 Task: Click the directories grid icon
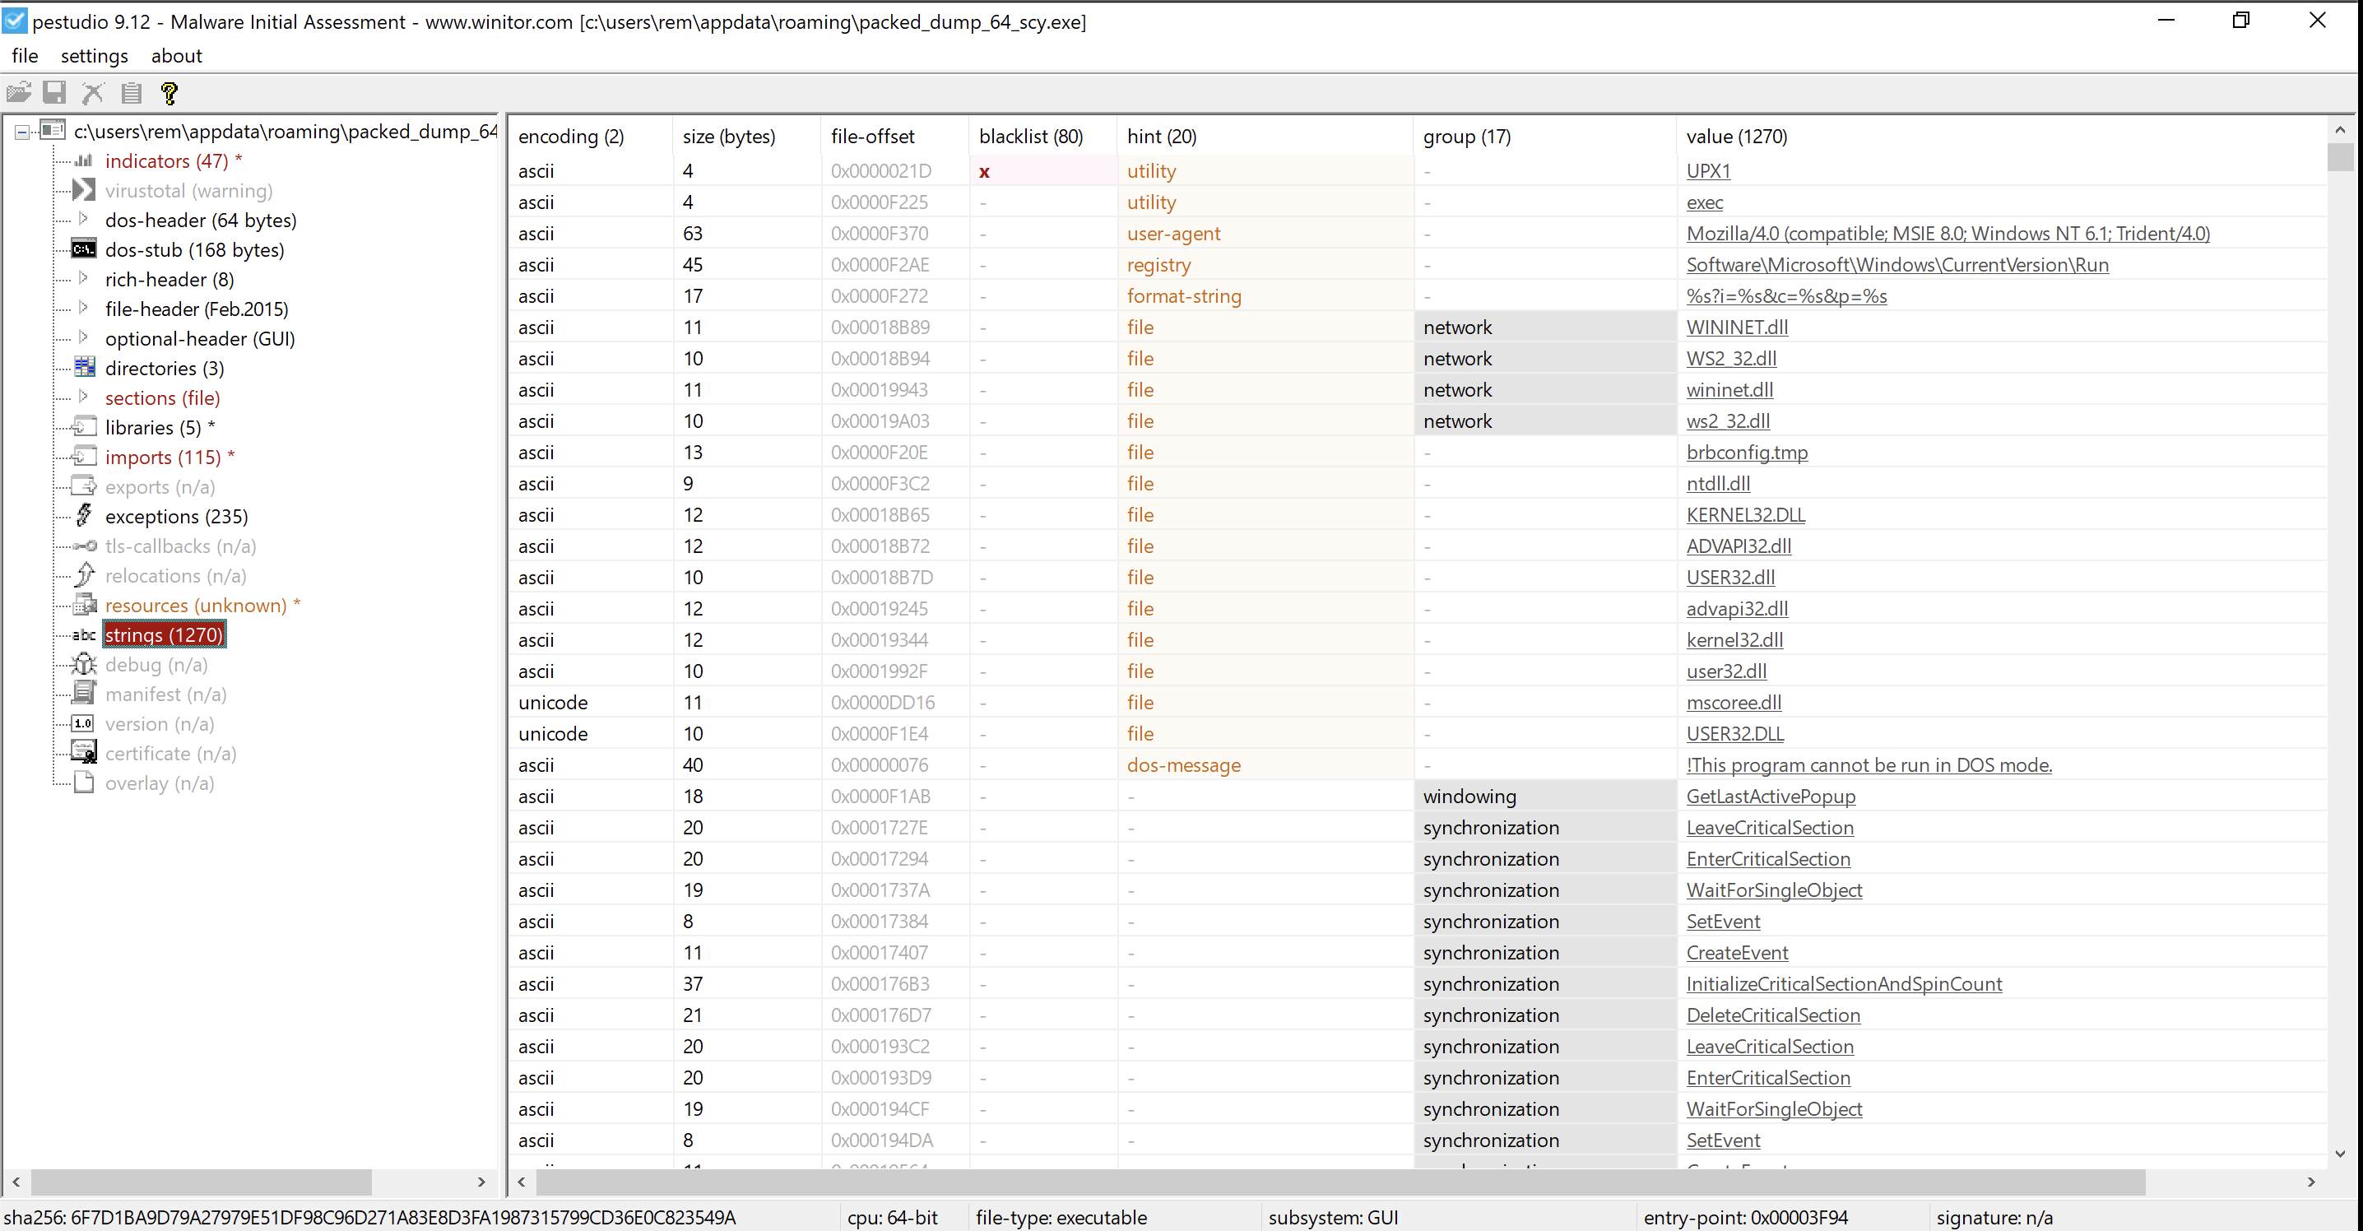click(x=83, y=368)
